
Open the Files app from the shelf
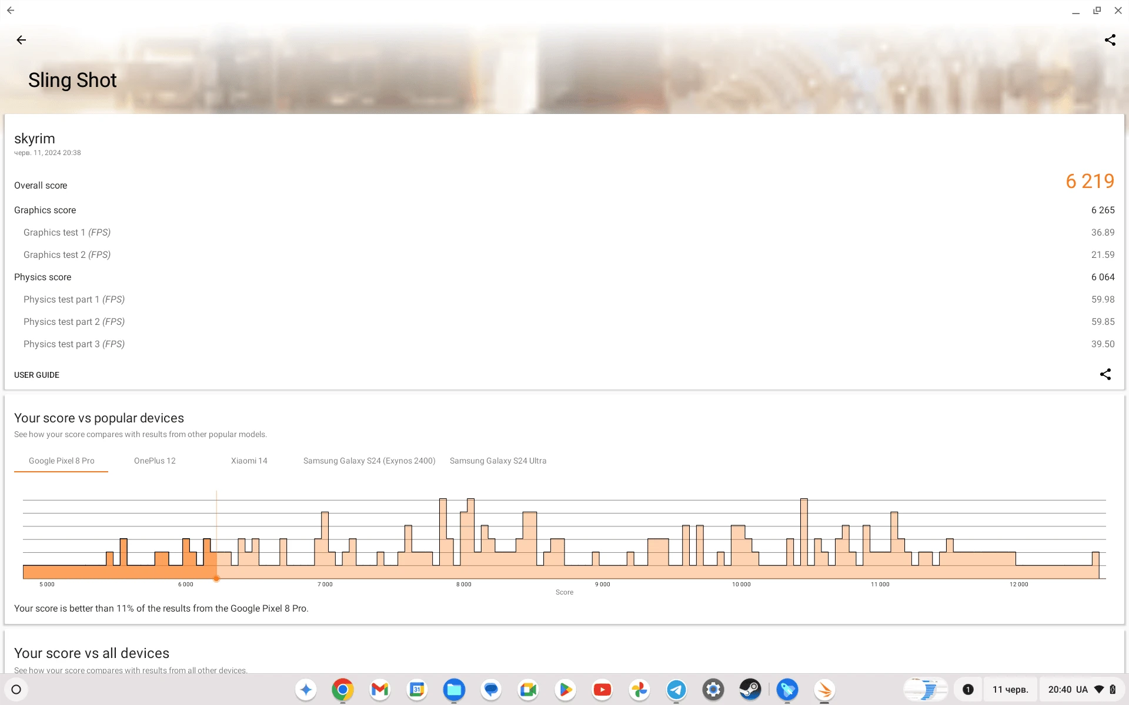click(454, 689)
